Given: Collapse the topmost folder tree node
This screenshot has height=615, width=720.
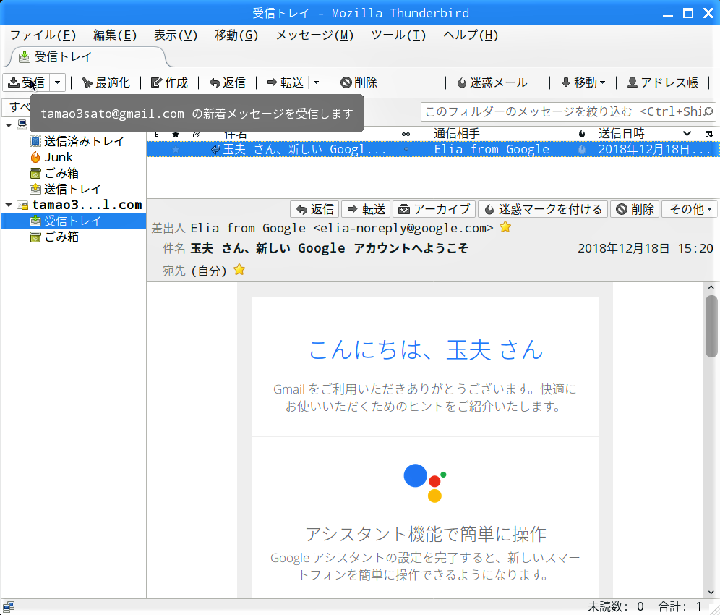Looking at the screenshot, I should [9, 125].
